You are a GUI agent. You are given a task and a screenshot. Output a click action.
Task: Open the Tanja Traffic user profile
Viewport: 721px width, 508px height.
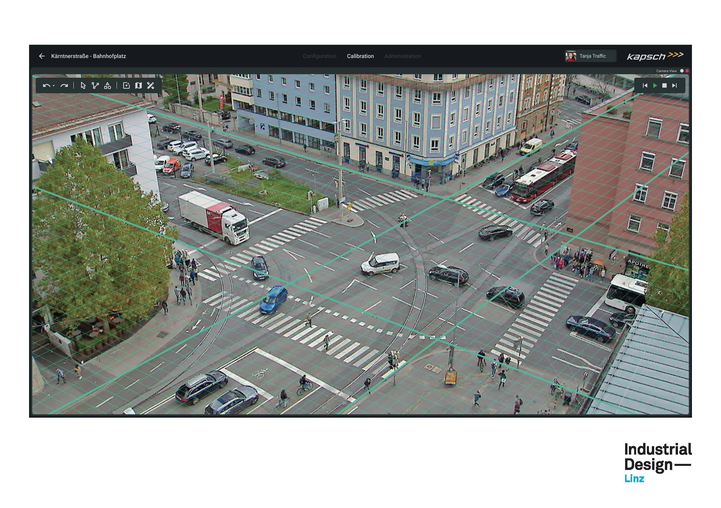click(x=591, y=56)
